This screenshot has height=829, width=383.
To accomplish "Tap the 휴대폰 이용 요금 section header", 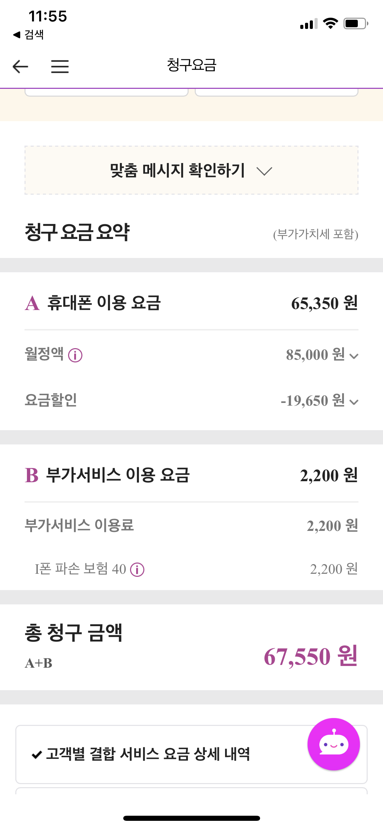I will tap(104, 303).
